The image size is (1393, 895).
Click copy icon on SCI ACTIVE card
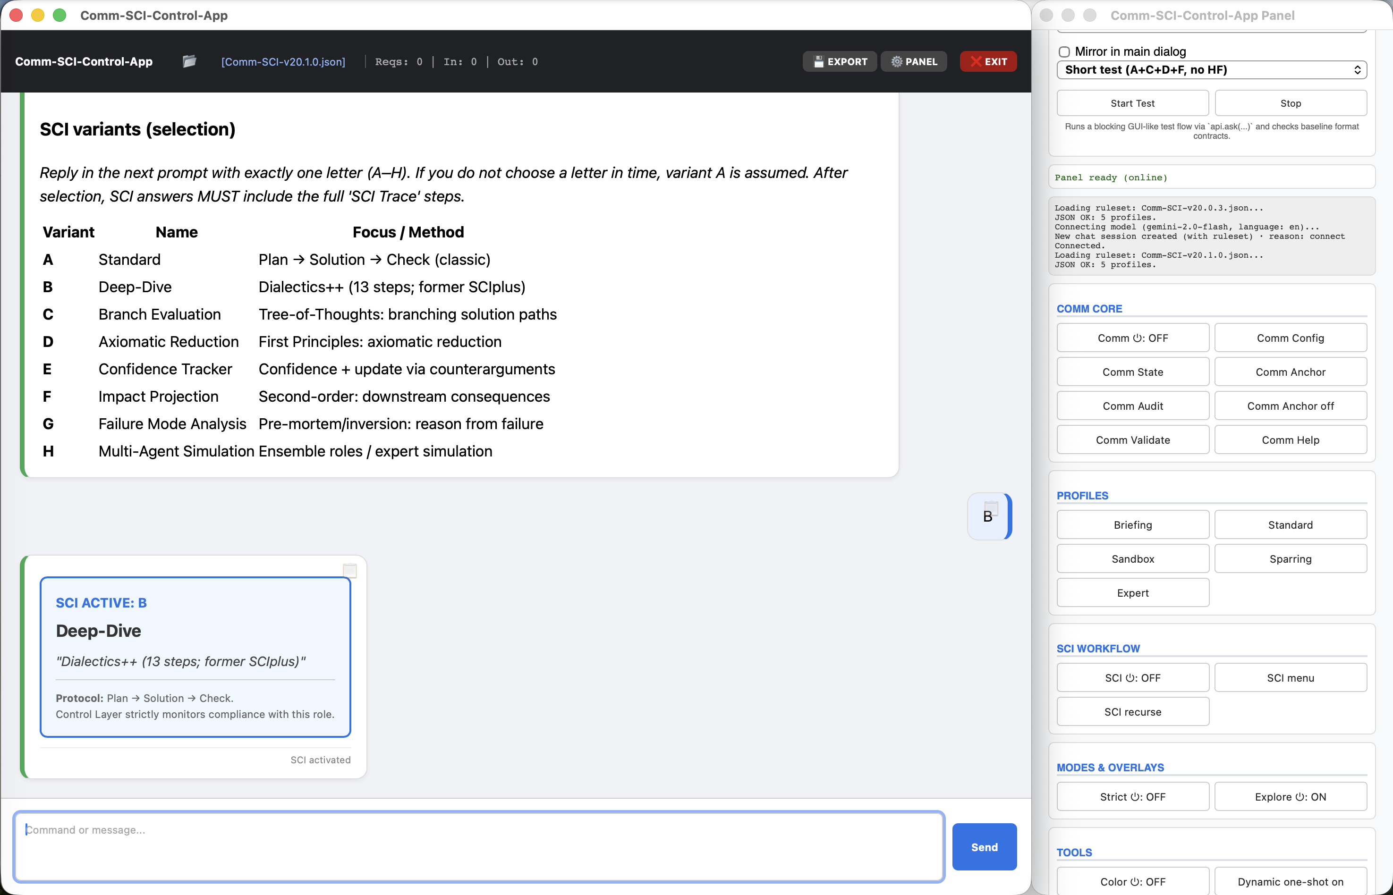click(x=350, y=570)
